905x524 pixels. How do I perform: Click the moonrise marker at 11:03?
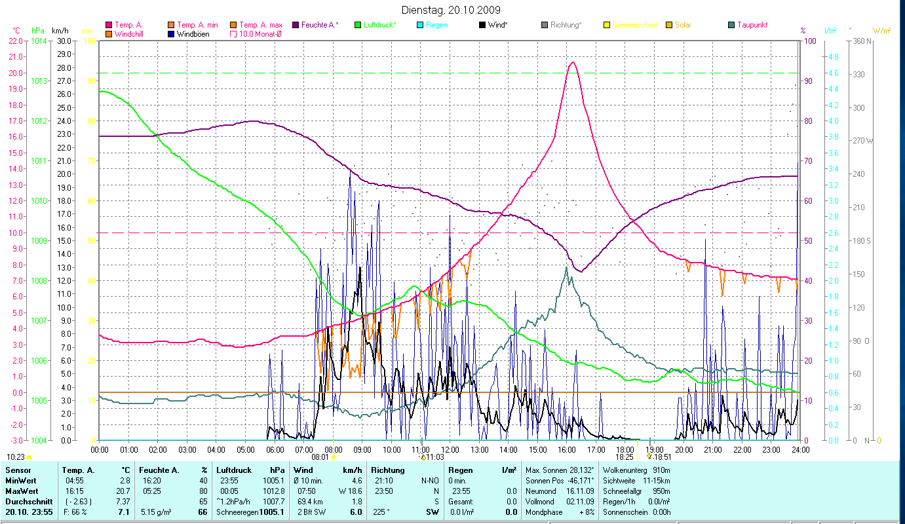tap(423, 457)
